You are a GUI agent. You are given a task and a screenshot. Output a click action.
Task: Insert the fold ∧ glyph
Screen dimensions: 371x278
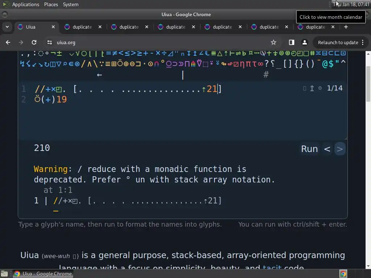(x=89, y=64)
